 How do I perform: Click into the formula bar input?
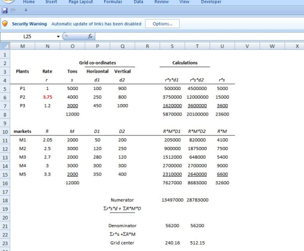[200, 36]
